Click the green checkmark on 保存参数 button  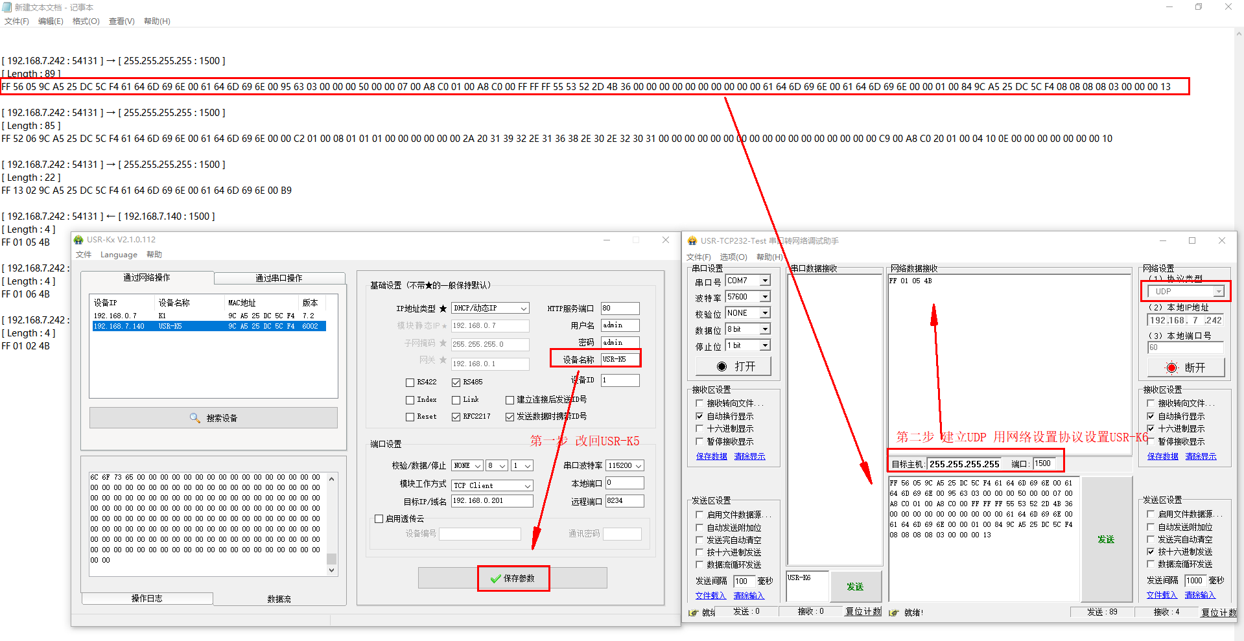(x=496, y=579)
